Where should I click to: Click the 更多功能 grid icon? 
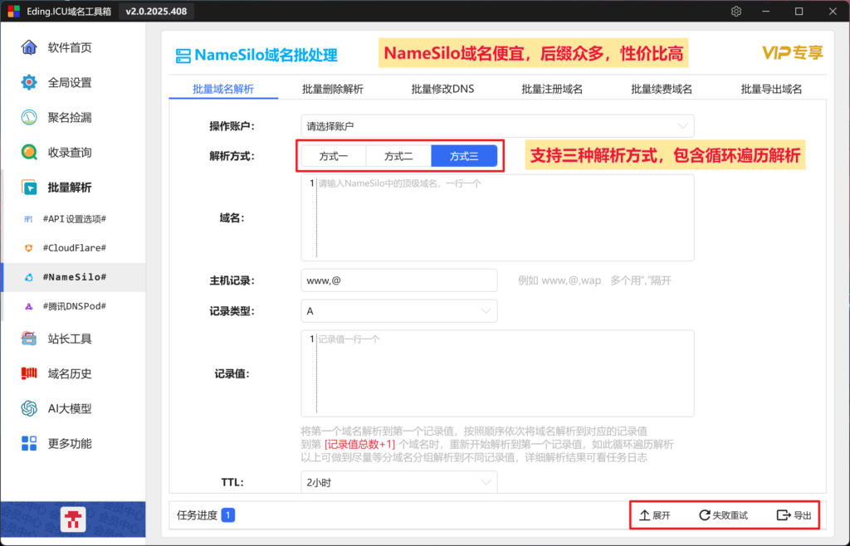29,443
